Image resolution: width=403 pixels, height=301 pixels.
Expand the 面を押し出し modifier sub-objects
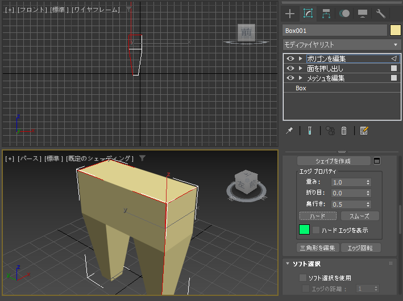coord(300,68)
